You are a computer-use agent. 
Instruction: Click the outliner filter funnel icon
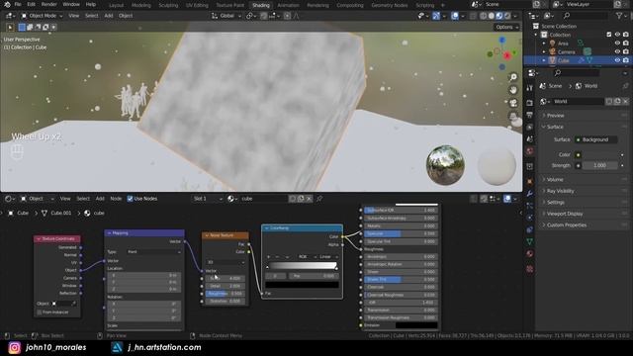tap(619, 16)
